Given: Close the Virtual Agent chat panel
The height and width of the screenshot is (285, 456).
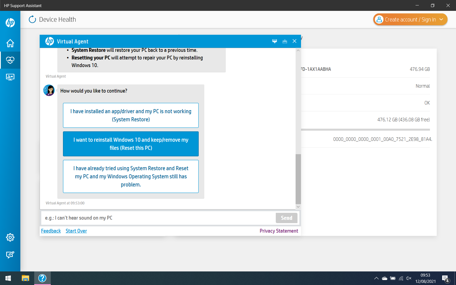Looking at the screenshot, I should (x=294, y=41).
